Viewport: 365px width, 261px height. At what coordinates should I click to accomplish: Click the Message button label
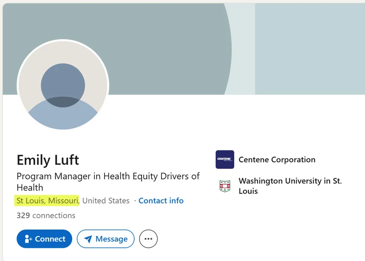(x=111, y=239)
